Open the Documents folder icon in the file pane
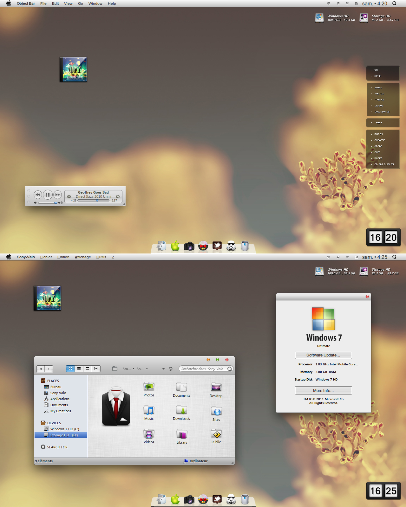406x507 pixels. (x=181, y=387)
